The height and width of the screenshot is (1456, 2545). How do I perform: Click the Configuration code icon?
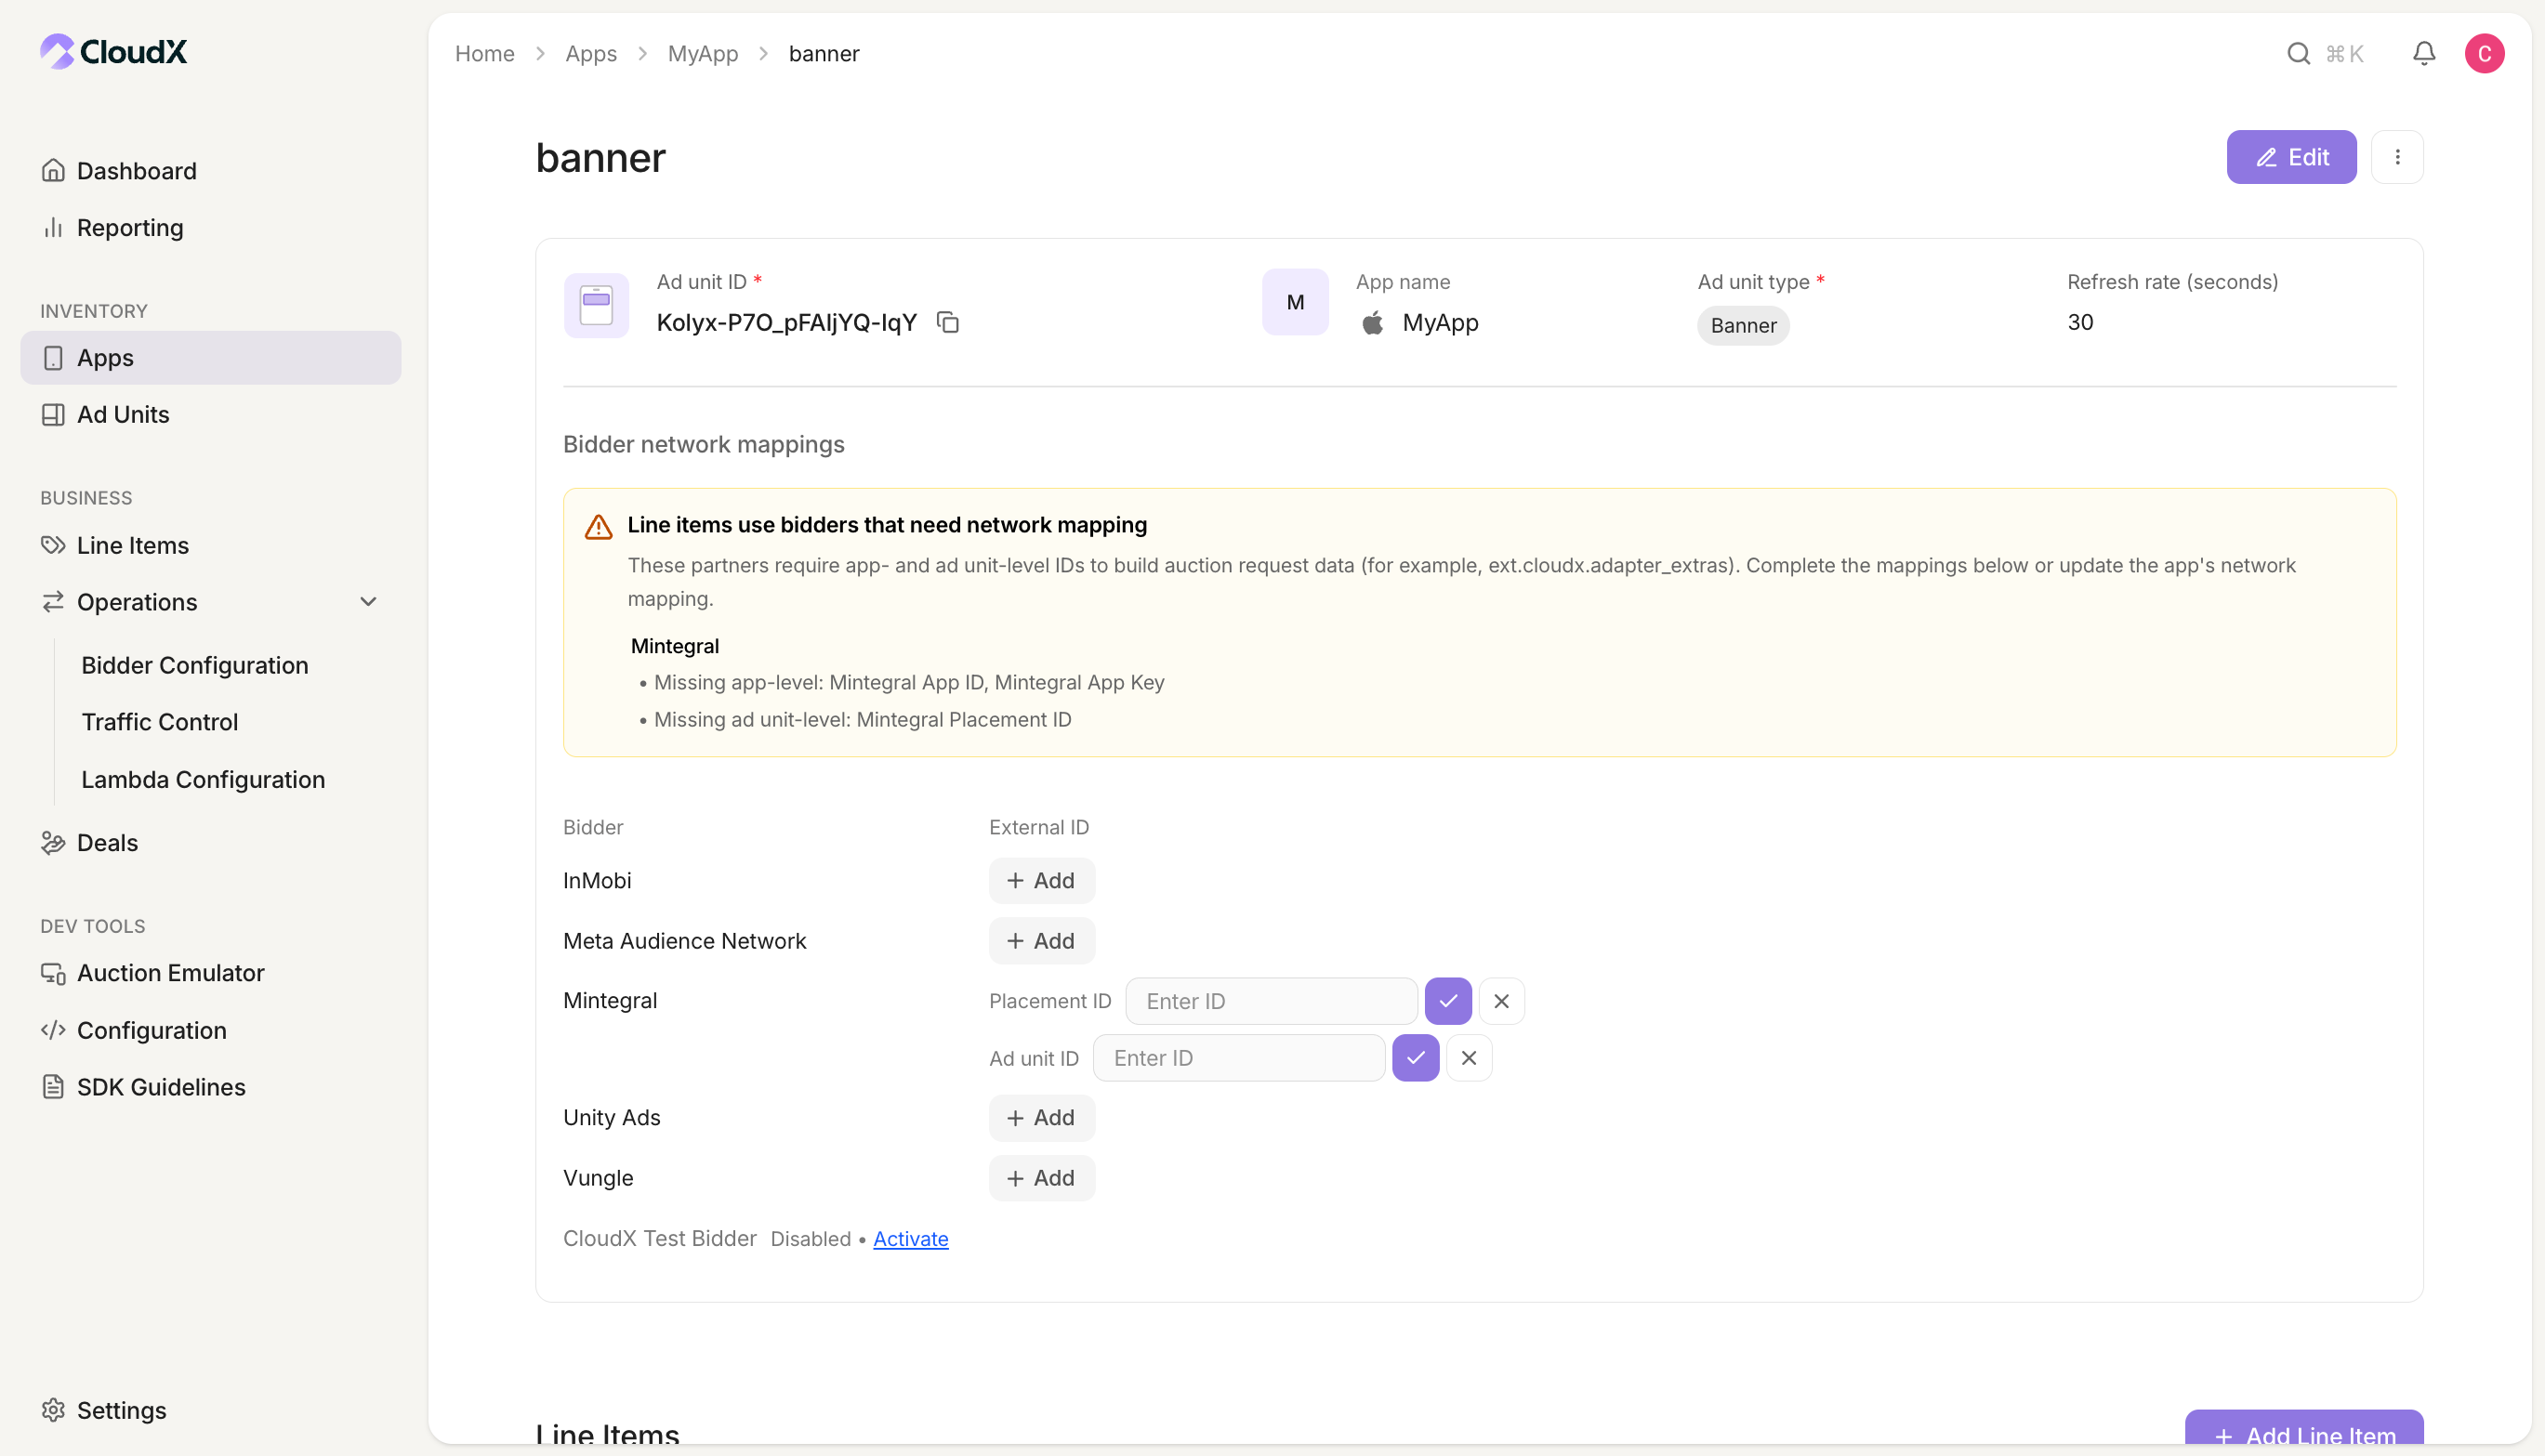point(53,1030)
